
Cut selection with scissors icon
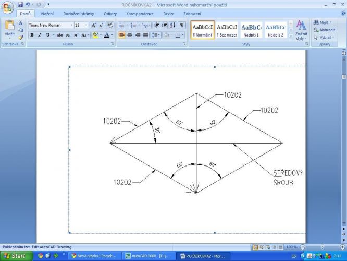click(x=21, y=22)
